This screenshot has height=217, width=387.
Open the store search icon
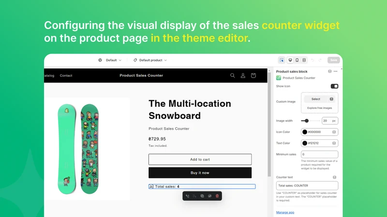[x=233, y=76]
